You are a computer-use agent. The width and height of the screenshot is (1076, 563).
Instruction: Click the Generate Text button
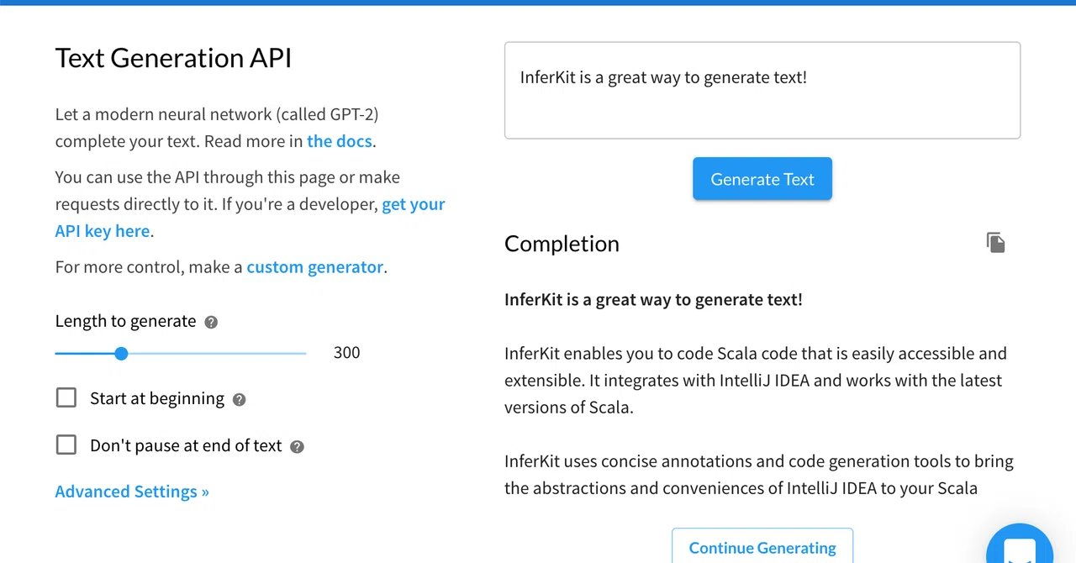(762, 179)
